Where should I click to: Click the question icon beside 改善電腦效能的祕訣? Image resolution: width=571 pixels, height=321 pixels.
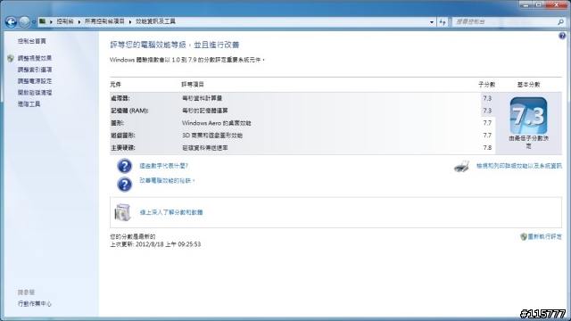124,185
